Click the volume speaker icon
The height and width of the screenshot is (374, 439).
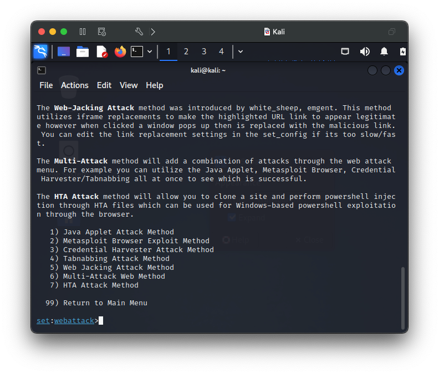pyautogui.click(x=365, y=52)
